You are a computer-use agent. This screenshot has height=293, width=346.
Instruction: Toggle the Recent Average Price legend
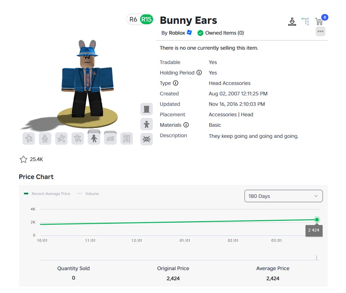(47, 194)
